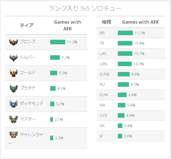This screenshot has height=159, width=171.
Task: Click the Platinum tier emblem icon
Action: [13, 89]
